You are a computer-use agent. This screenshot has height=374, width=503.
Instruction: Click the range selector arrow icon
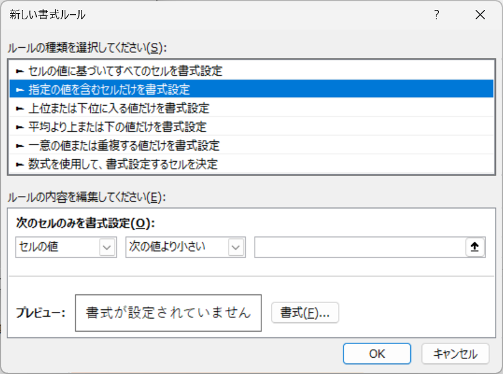(475, 247)
